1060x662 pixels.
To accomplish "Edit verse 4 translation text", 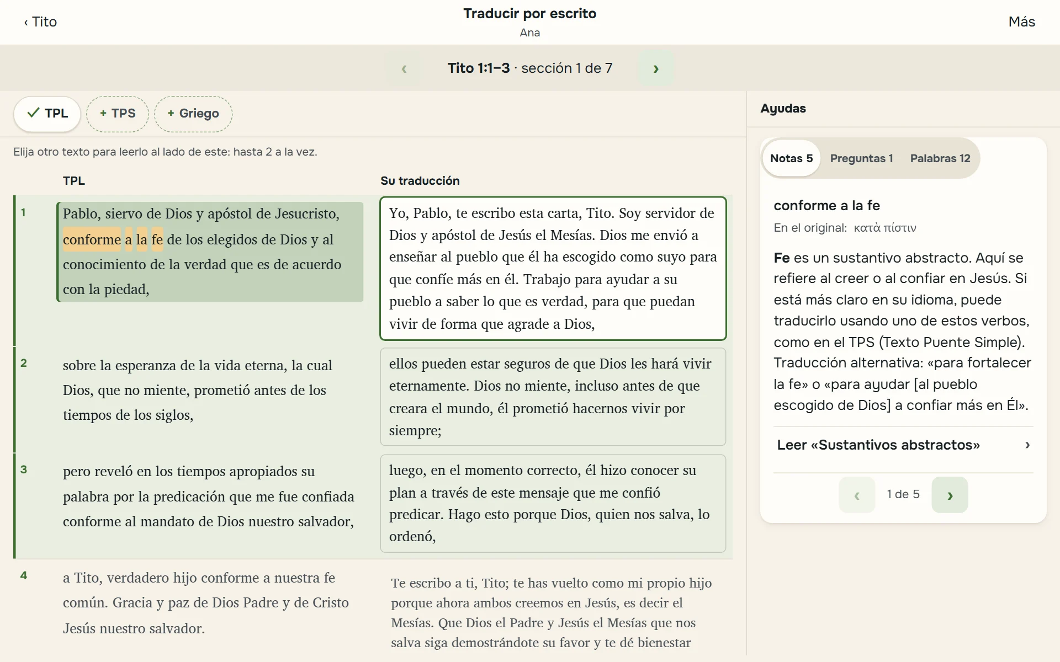I will pyautogui.click(x=553, y=613).
